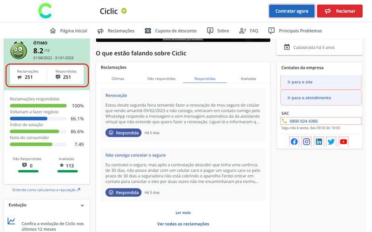Call SAC number 0800 024 4386
The image size is (372, 232).
(304, 121)
